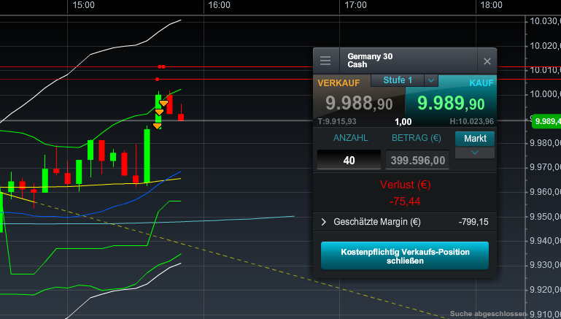Click the single red dot on lower red line
The height and width of the screenshot is (319, 561).
[157, 79]
